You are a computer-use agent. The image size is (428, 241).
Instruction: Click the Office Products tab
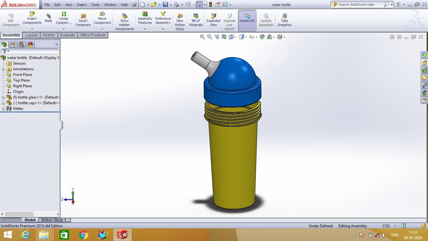point(93,35)
